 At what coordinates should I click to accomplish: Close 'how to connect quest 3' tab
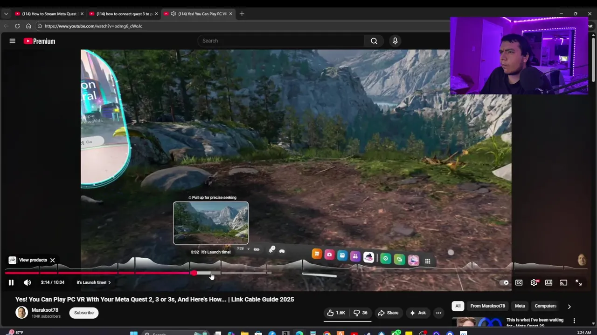tap(156, 14)
